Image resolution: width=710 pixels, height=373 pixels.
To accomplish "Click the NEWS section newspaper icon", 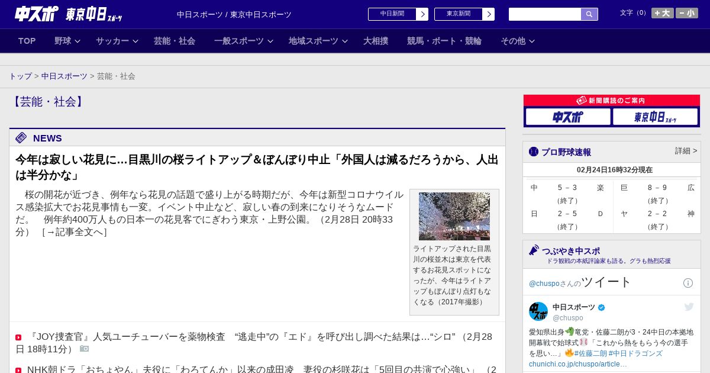I will coord(21,138).
